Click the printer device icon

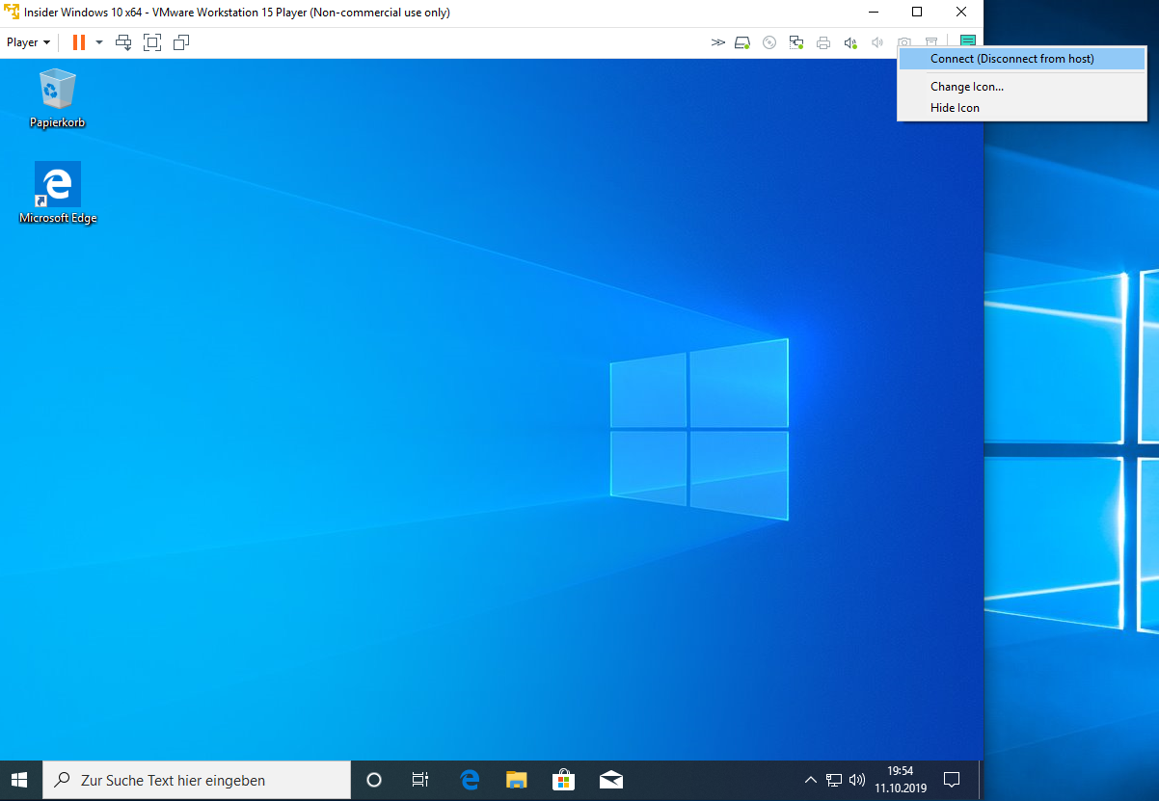pos(823,42)
